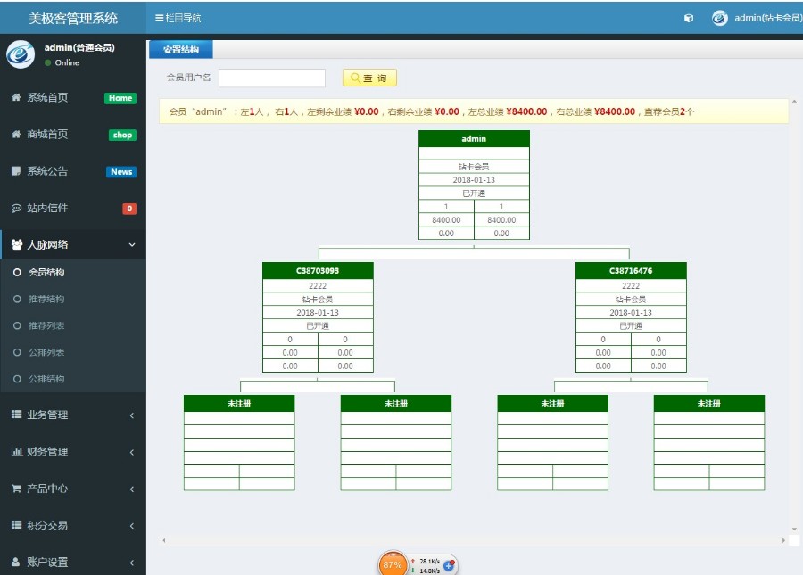
Task: Click the orange 87% progress circle
Action: point(392,563)
